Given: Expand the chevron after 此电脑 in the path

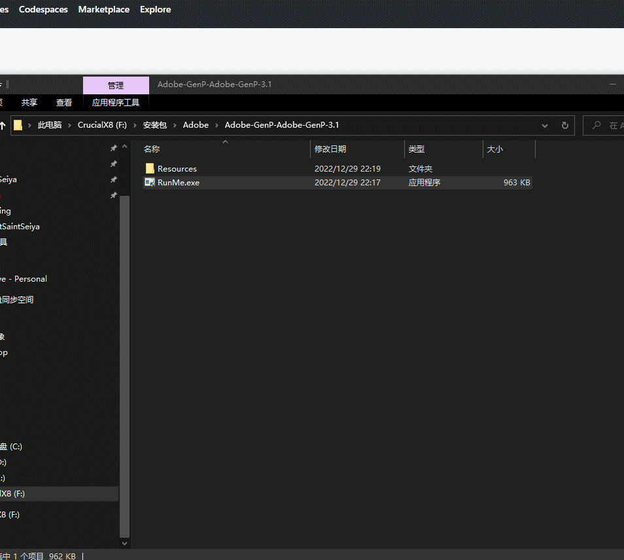Looking at the screenshot, I should point(69,125).
